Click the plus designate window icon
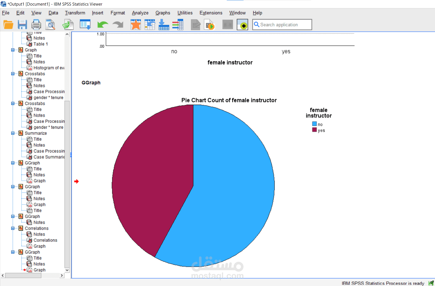The image size is (435, 286). (x=242, y=25)
